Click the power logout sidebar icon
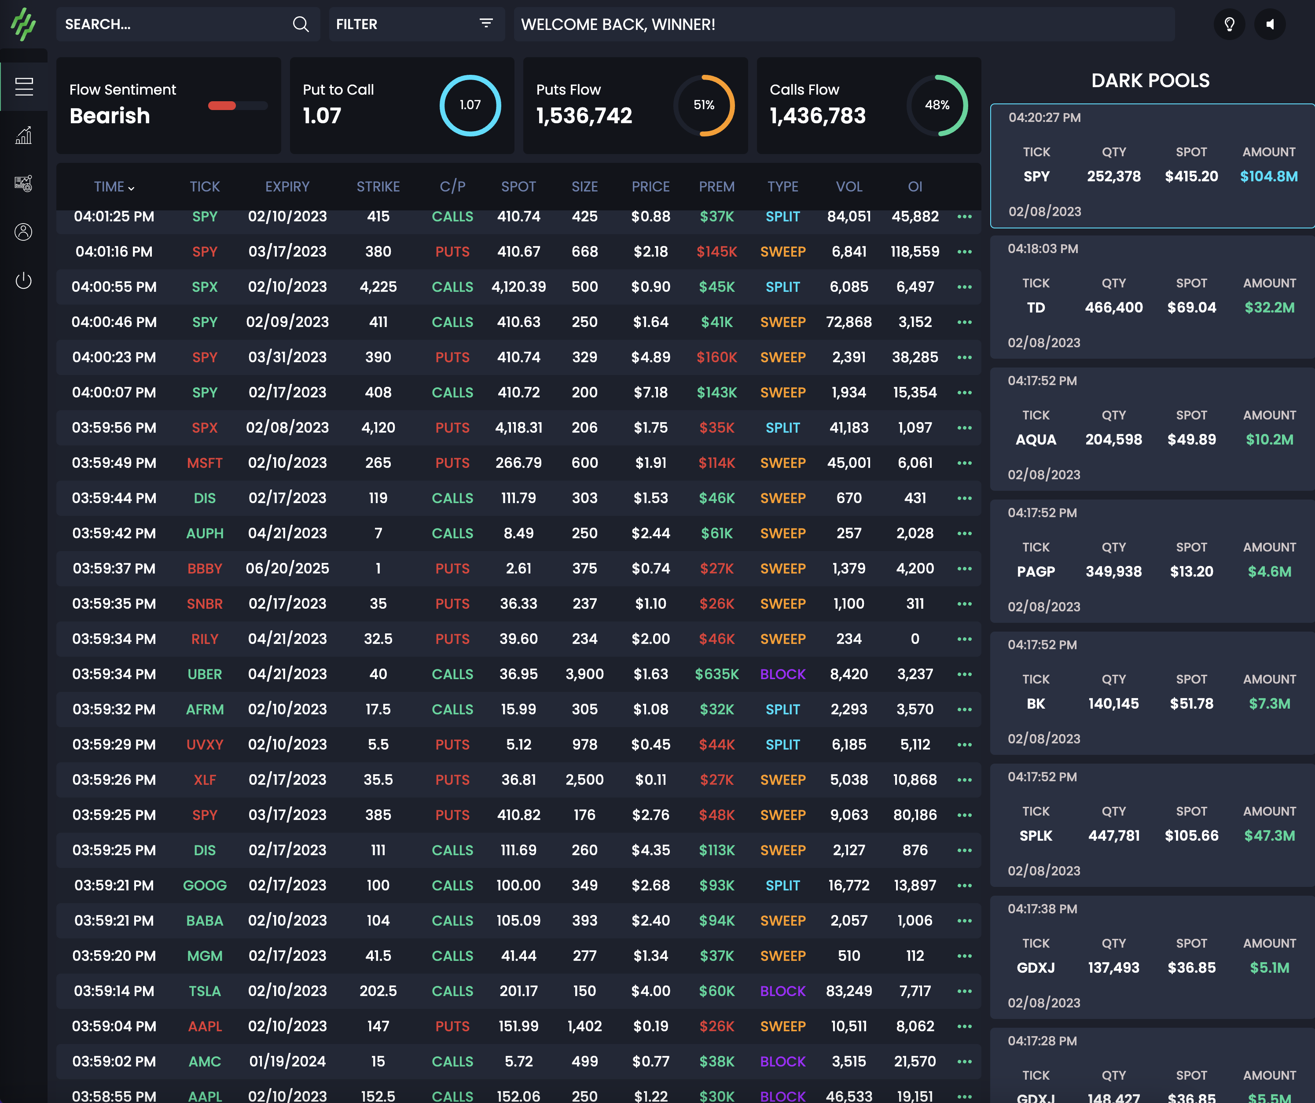This screenshot has width=1315, height=1103. tap(24, 281)
